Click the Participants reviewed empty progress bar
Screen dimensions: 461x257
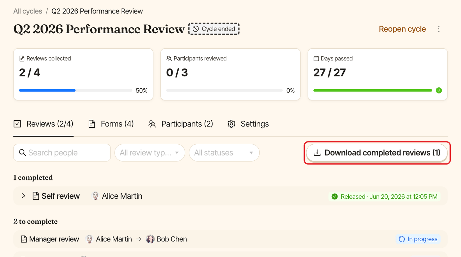224,91
